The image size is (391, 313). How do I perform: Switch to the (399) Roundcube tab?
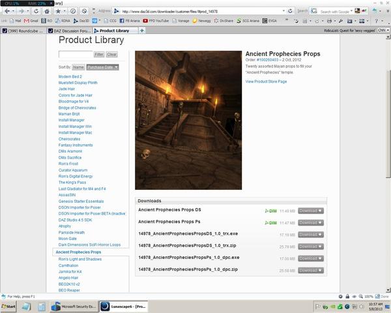[x=23, y=31]
